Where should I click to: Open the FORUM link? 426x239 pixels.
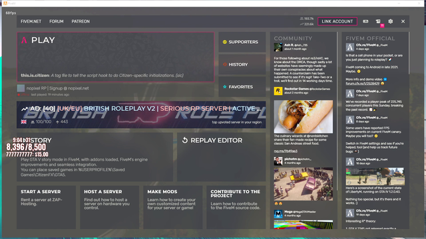pyautogui.click(x=56, y=21)
